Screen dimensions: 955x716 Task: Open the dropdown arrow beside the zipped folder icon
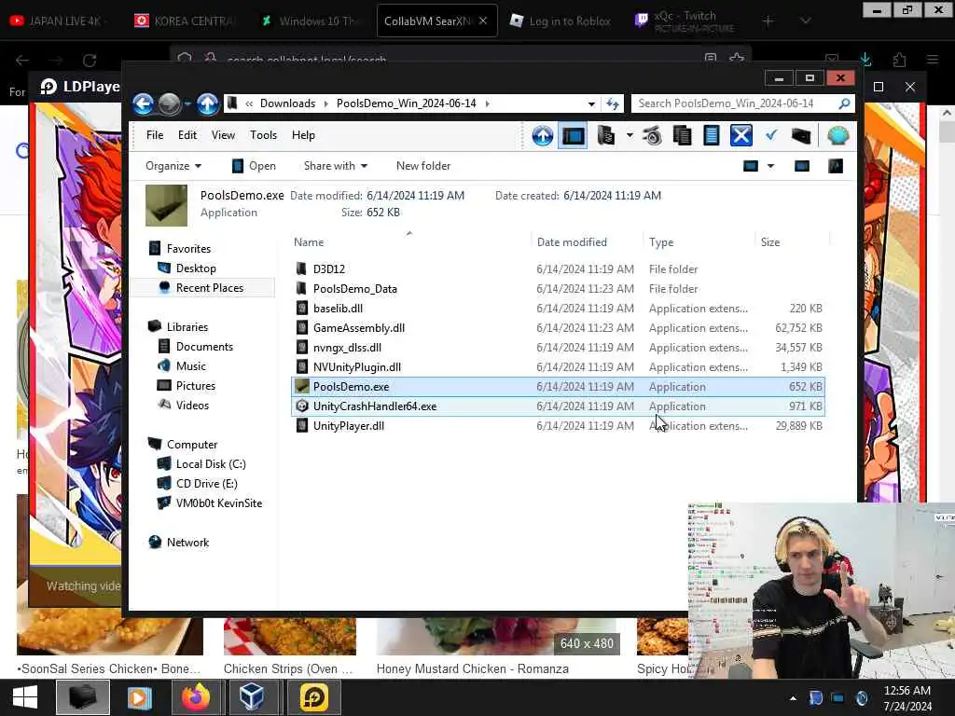click(630, 136)
